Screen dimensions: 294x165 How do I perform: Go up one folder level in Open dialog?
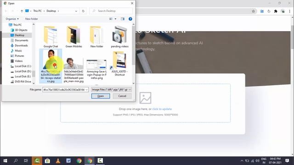(22, 11)
